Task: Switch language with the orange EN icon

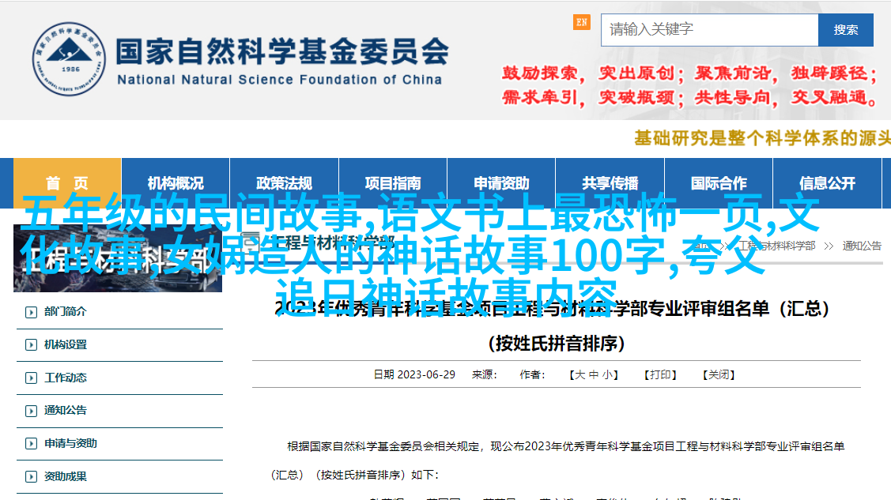Action: coord(582,23)
